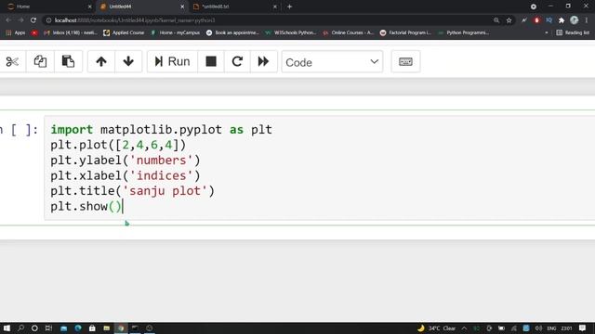Close the Untitled44 tab
Screen dimensions: 595x334
tap(182, 6)
